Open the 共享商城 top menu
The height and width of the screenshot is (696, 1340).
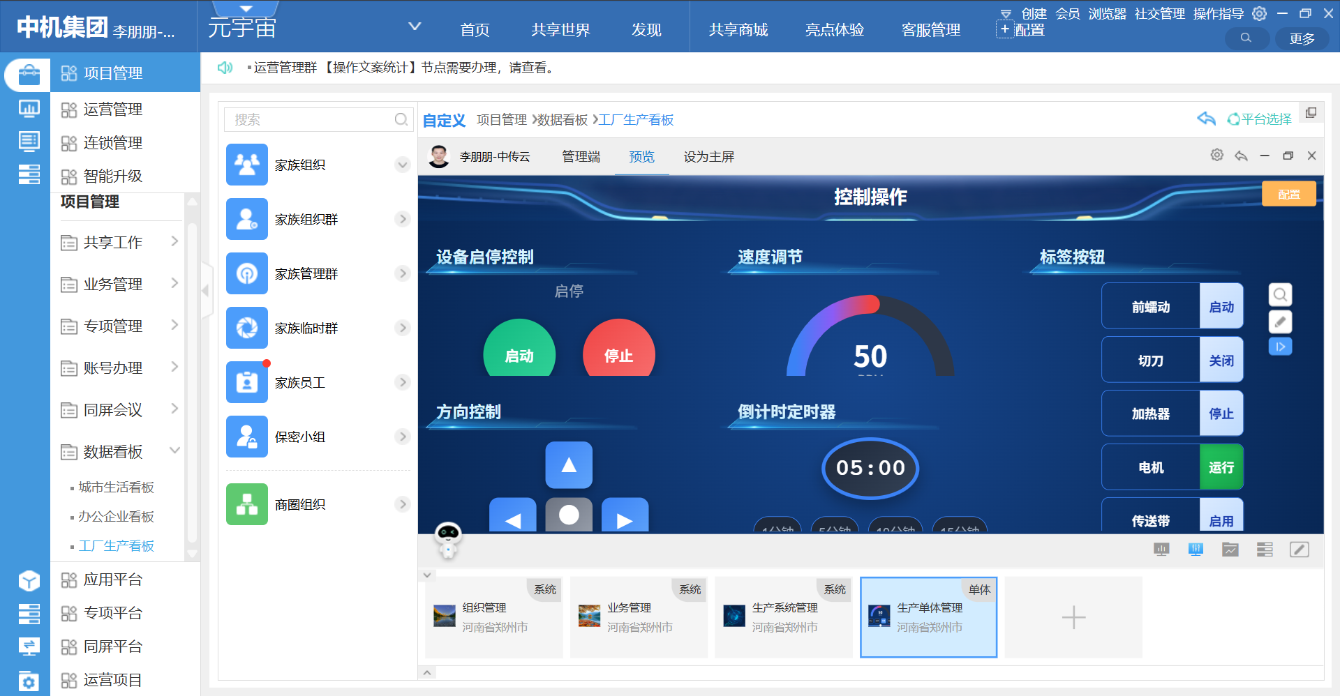(738, 30)
